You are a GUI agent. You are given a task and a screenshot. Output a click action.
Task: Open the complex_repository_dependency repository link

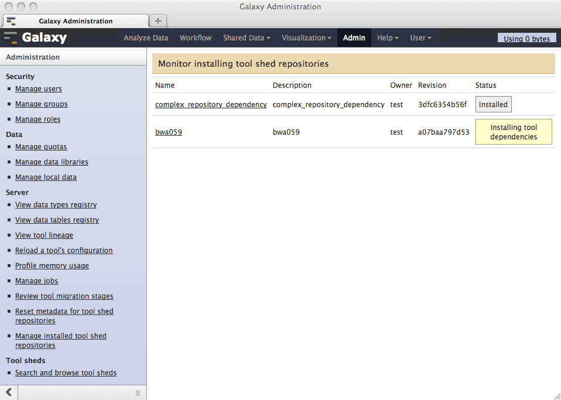coord(211,105)
